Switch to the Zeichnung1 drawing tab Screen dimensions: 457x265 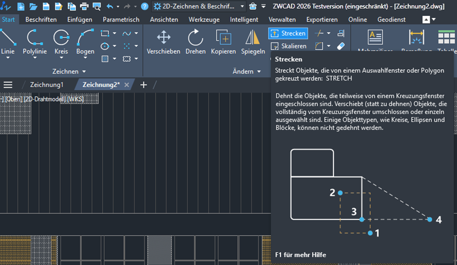pyautogui.click(x=46, y=85)
